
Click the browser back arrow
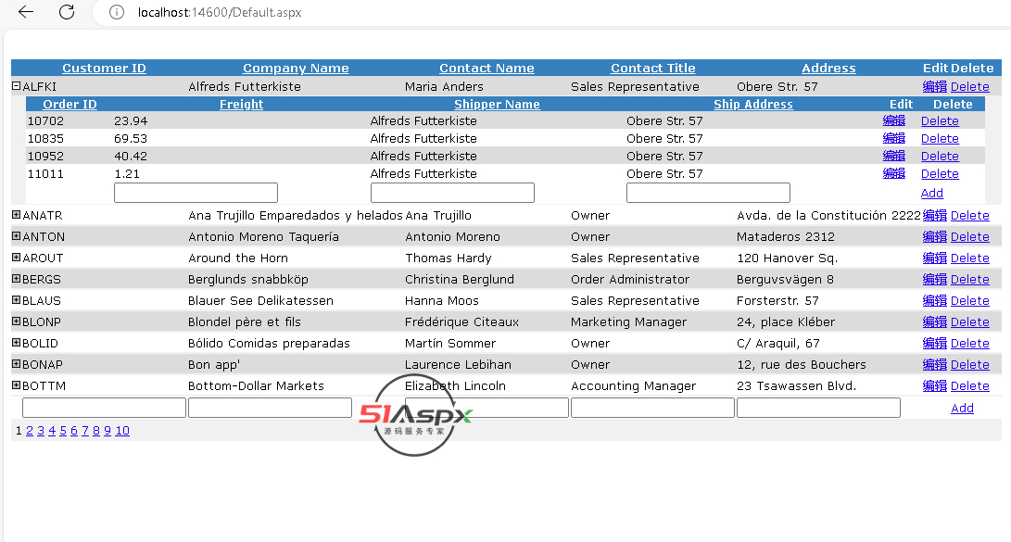coord(26,12)
